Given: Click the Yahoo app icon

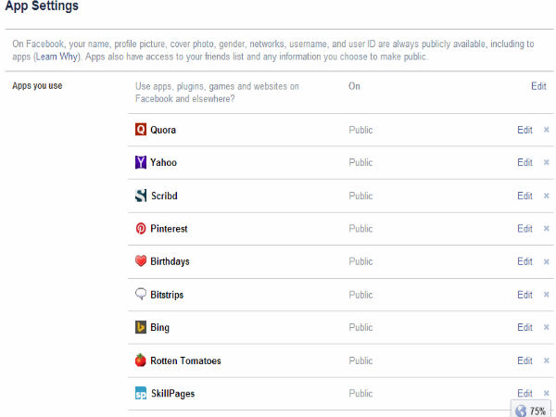Looking at the screenshot, I should pyautogui.click(x=141, y=163).
